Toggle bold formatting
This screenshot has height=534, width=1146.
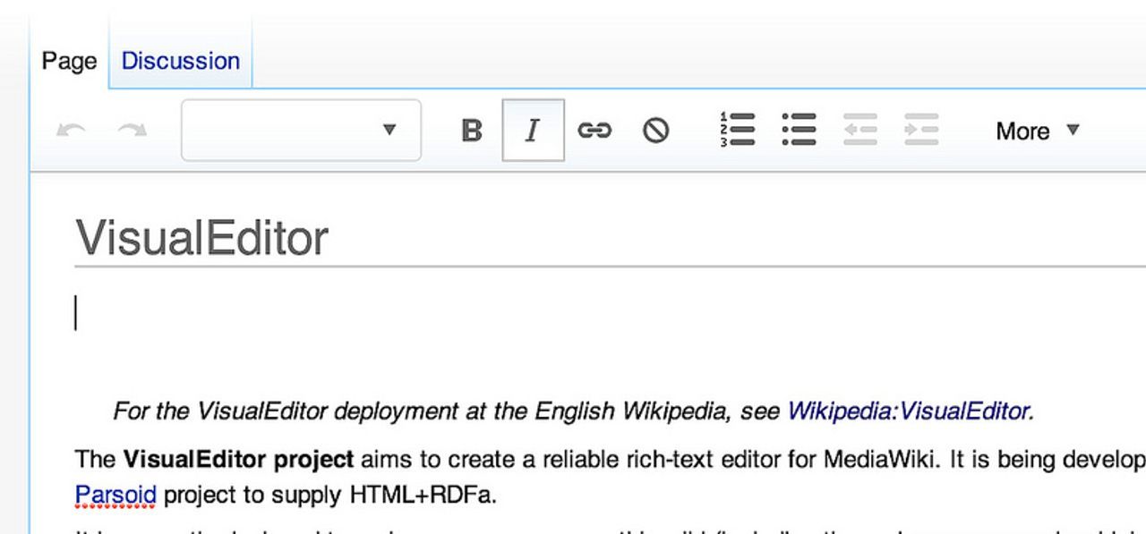[471, 131]
